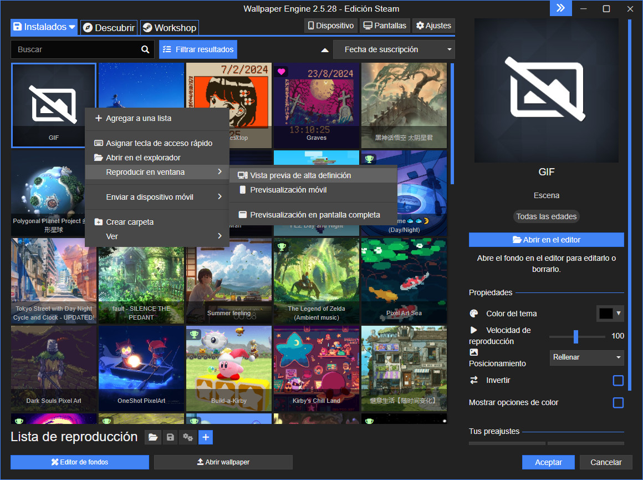Click the Buscar search field
The width and height of the screenshot is (643, 480).
tap(83, 49)
